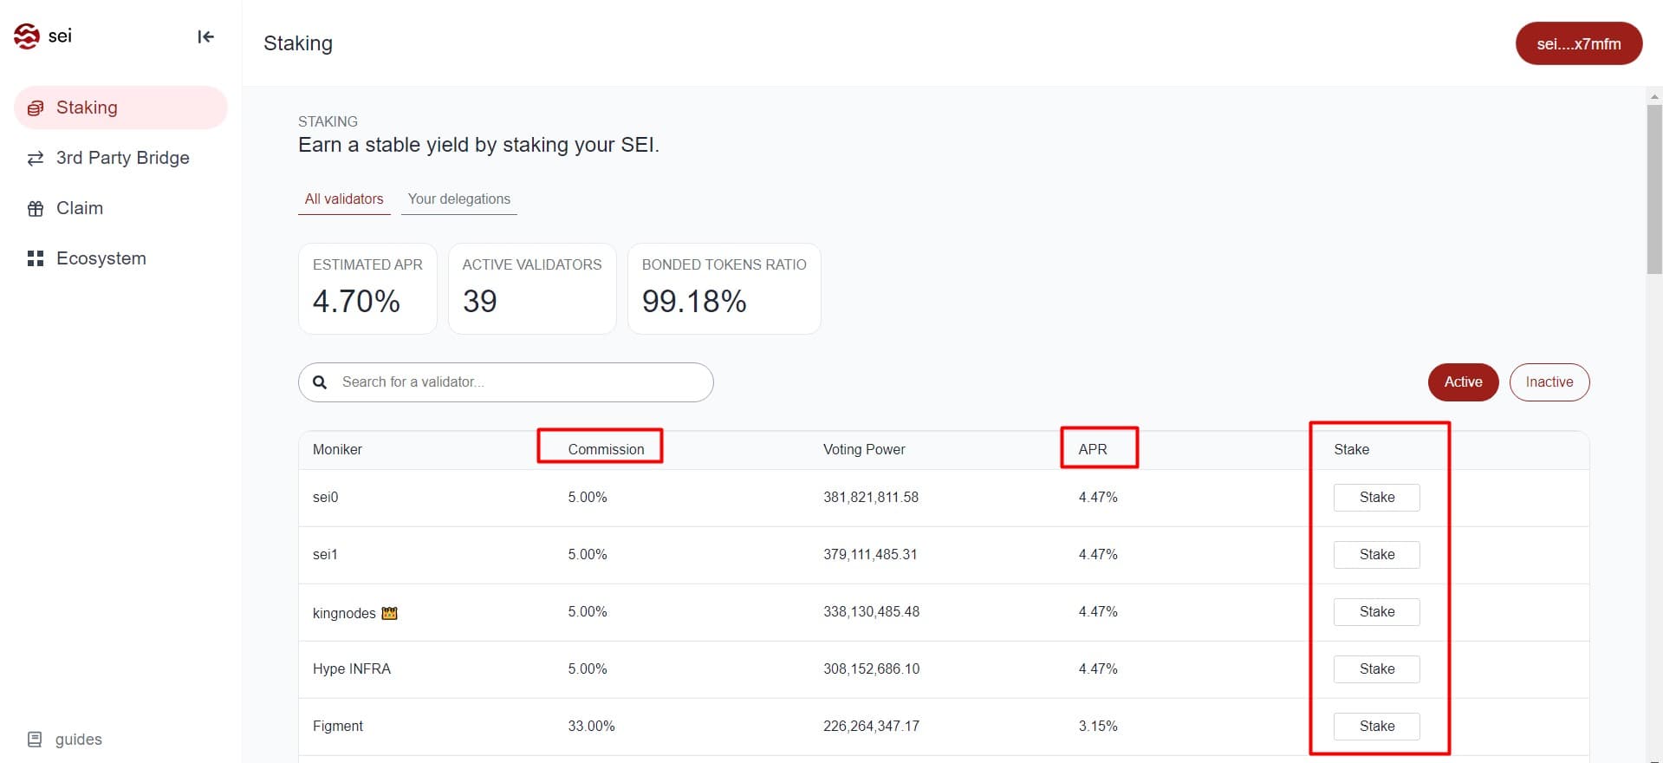The image size is (1663, 763).
Task: Show Active validators filter
Action: [1463, 382]
